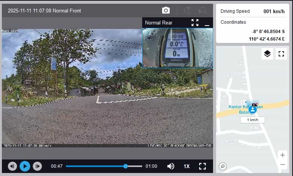Click the vehicle location marker on map
Image resolution: width=293 pixels, height=176 pixels.
[x=253, y=109]
